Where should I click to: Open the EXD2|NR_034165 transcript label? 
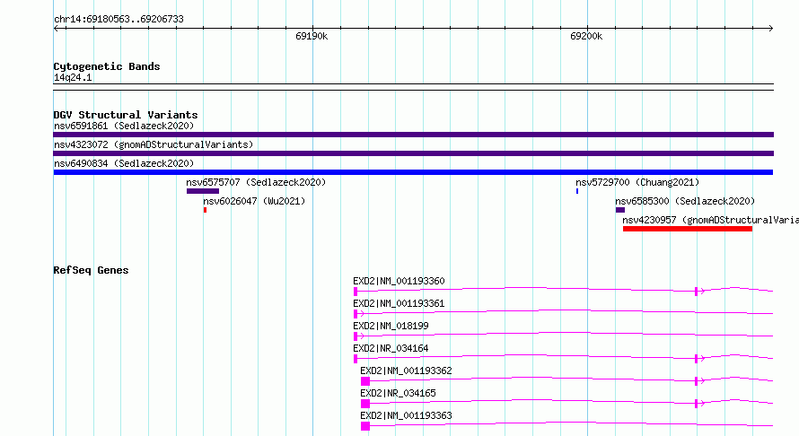tap(398, 393)
